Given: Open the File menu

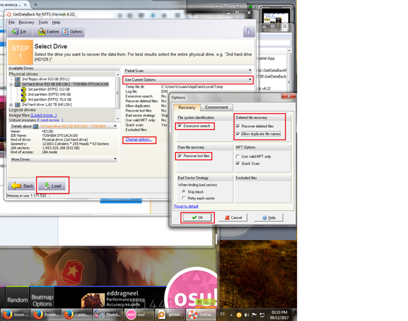Looking at the screenshot, I should 12,22.
